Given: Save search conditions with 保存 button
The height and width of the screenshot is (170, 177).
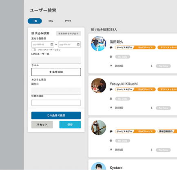Looking at the screenshot, I should 70,124.
